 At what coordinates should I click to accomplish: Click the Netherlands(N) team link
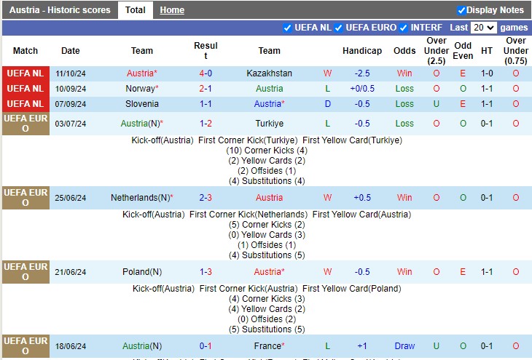pos(140,198)
